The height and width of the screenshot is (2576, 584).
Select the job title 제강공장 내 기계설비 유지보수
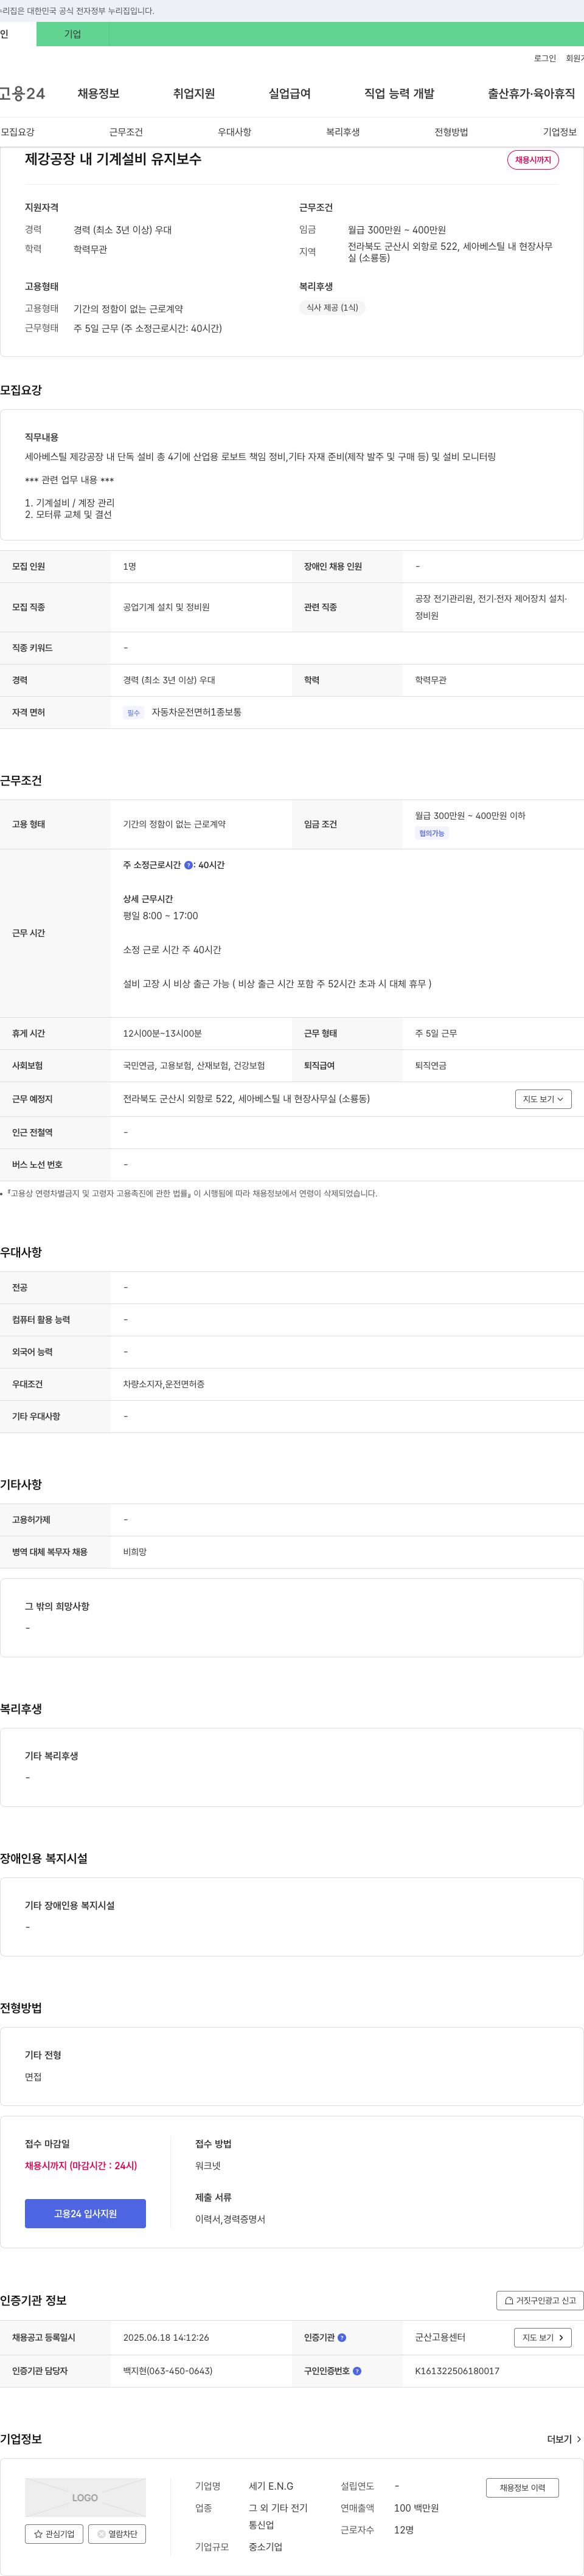pyautogui.click(x=113, y=159)
